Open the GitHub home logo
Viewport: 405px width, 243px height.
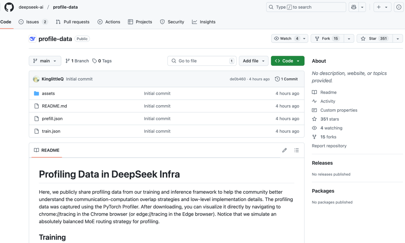tap(9, 7)
